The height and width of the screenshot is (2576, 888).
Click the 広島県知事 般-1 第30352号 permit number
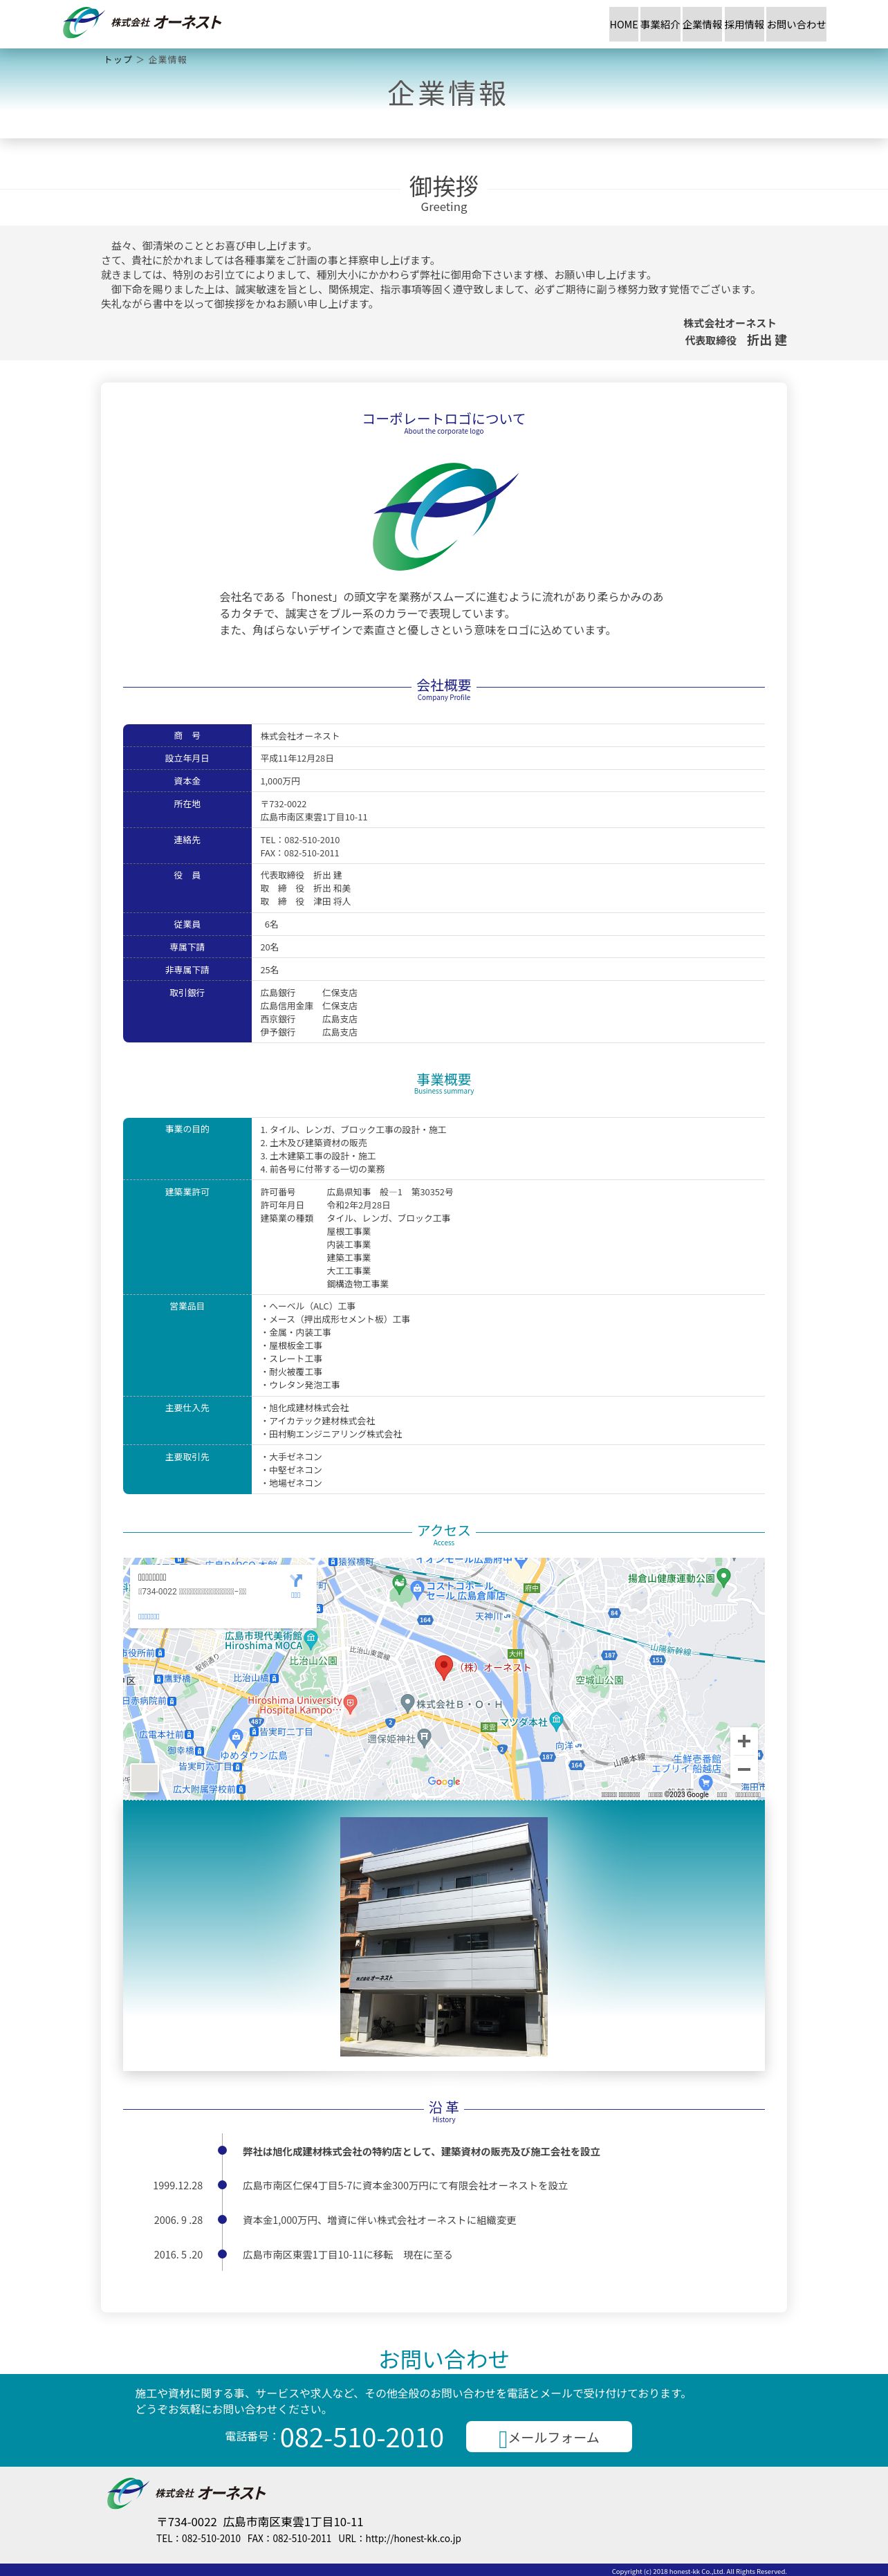[x=390, y=1192]
